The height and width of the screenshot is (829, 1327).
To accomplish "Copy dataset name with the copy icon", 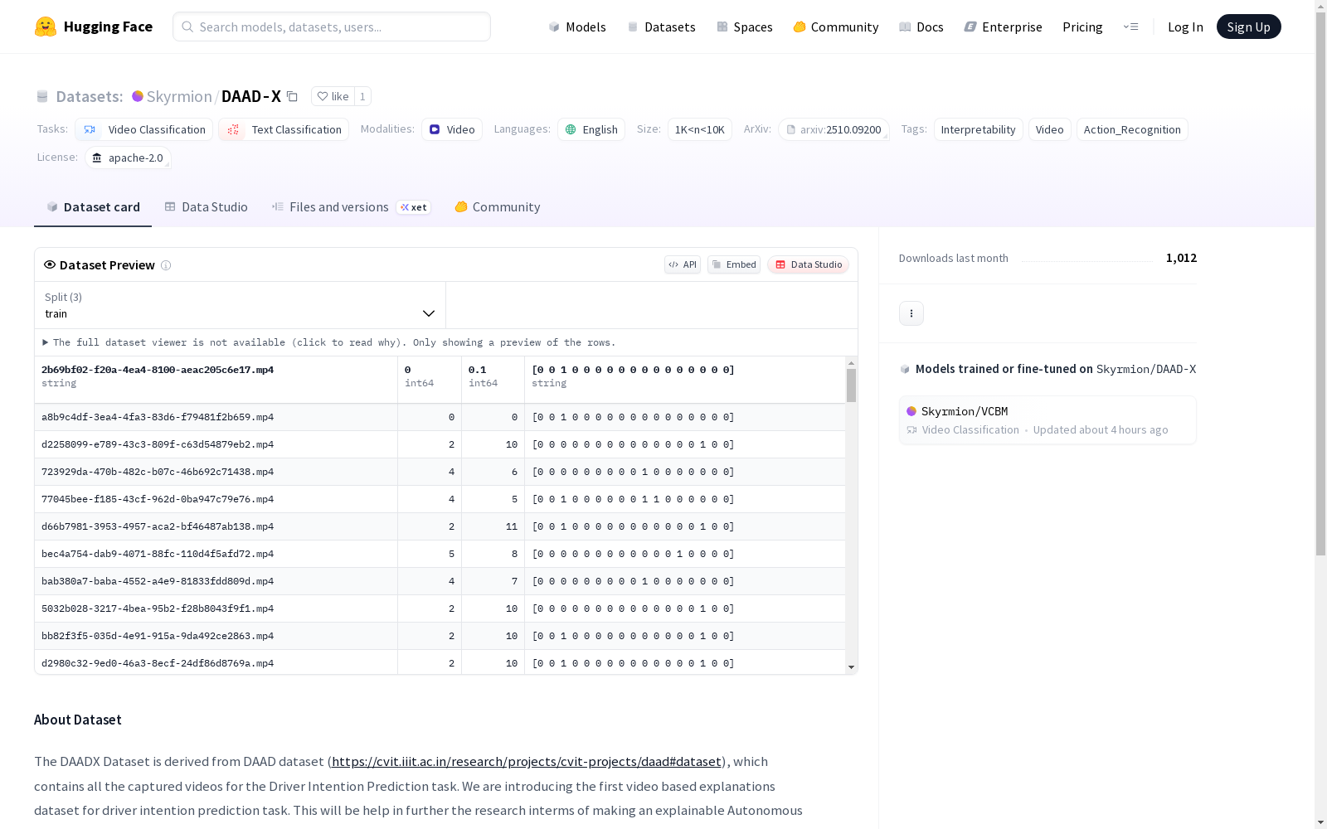I will [292, 96].
